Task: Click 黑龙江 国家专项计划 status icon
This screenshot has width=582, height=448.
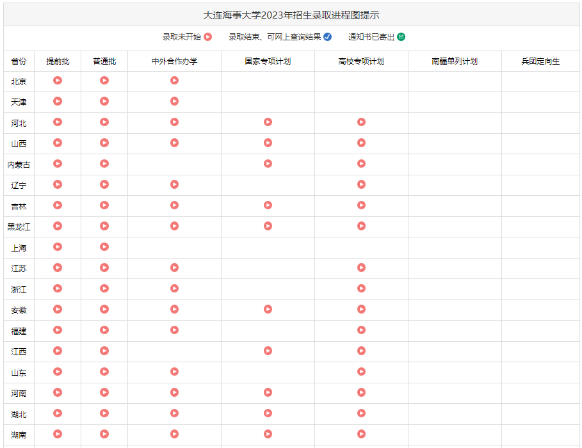Action: coord(268,226)
